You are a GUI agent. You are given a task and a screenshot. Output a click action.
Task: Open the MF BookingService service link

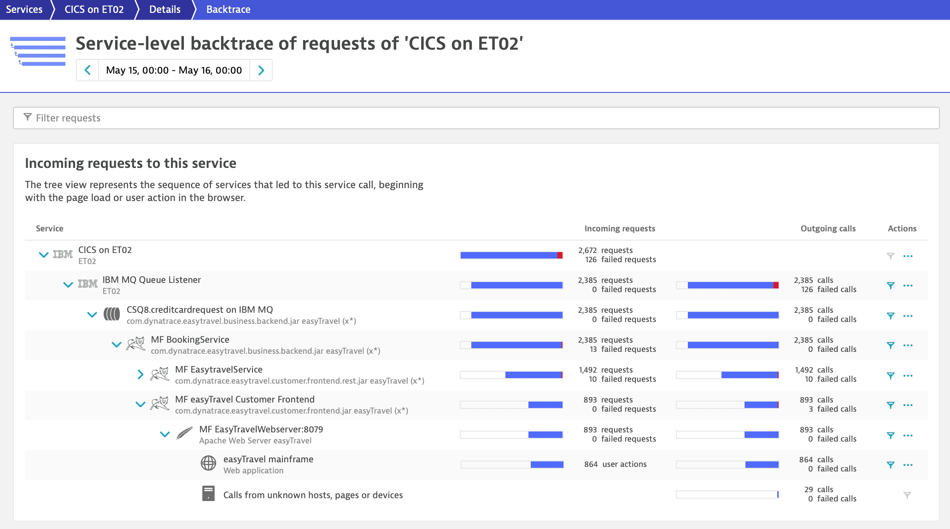pos(190,339)
